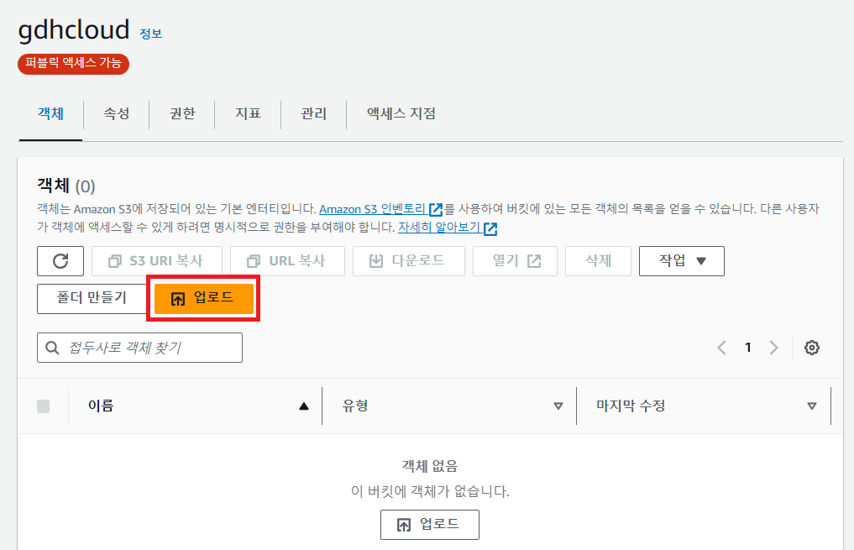Click page number 1 in pagination
Viewport: 854px width, 550px height.
[748, 348]
